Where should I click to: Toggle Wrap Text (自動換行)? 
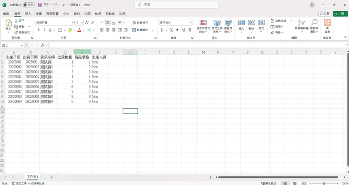pos(140,23)
